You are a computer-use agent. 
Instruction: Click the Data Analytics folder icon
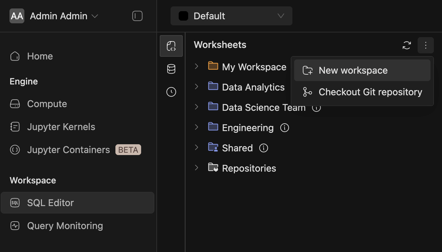click(x=213, y=86)
